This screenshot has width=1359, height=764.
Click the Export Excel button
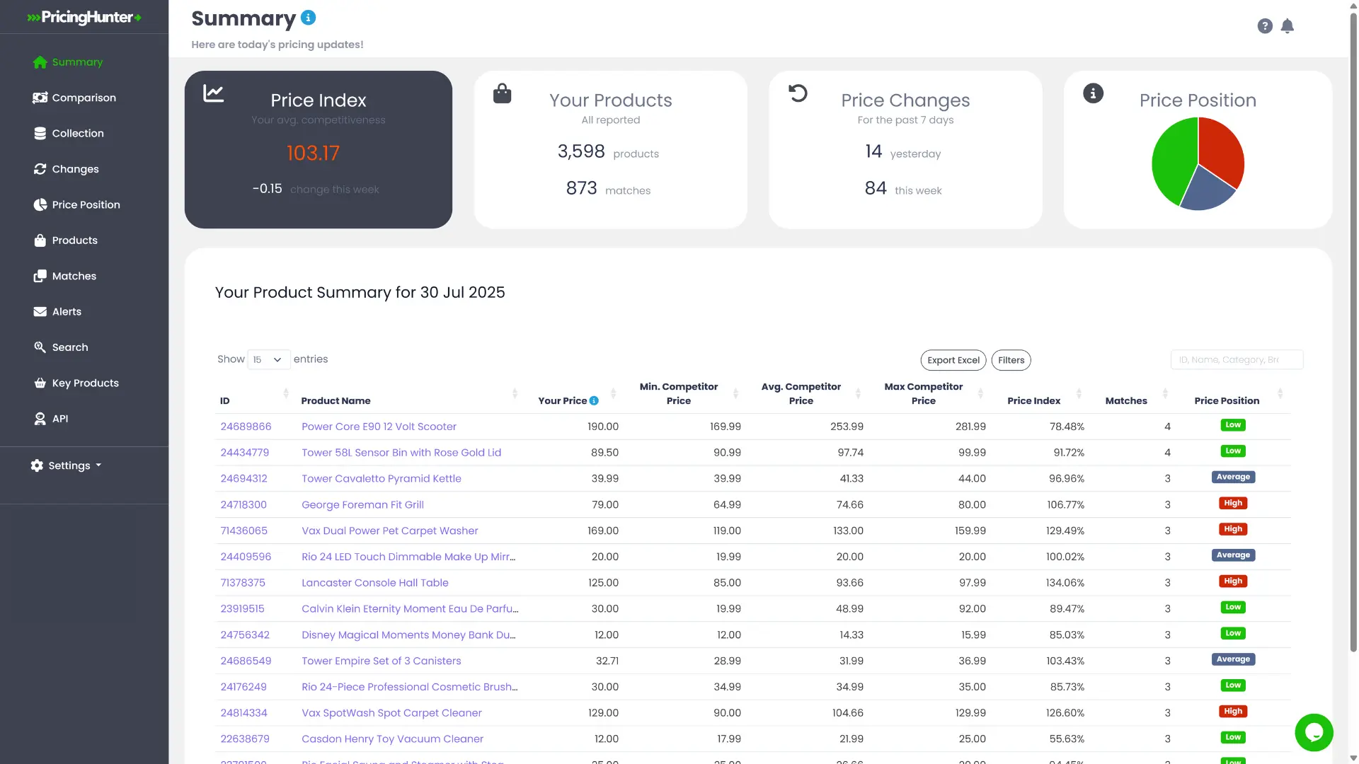point(953,360)
